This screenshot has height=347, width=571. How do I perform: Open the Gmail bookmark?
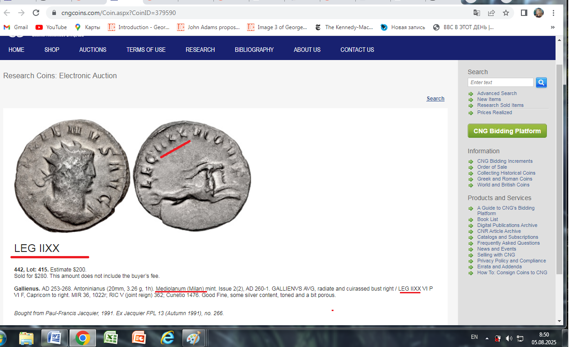[16, 27]
